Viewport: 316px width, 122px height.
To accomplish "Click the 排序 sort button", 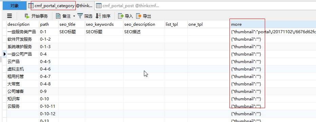I will click(103, 16).
